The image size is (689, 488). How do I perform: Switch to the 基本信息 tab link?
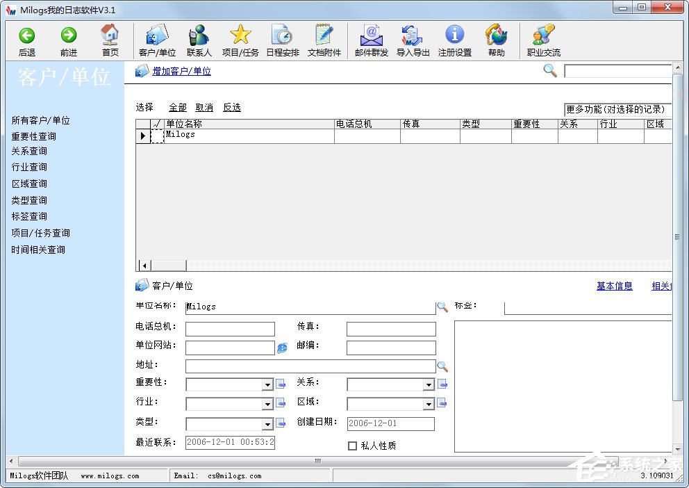coord(614,286)
